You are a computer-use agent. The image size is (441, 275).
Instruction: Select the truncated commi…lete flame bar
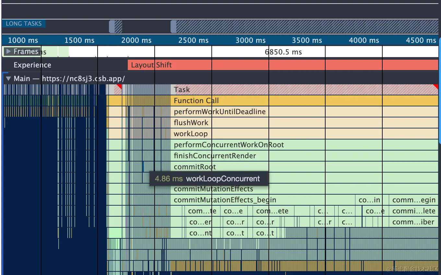click(x=414, y=211)
